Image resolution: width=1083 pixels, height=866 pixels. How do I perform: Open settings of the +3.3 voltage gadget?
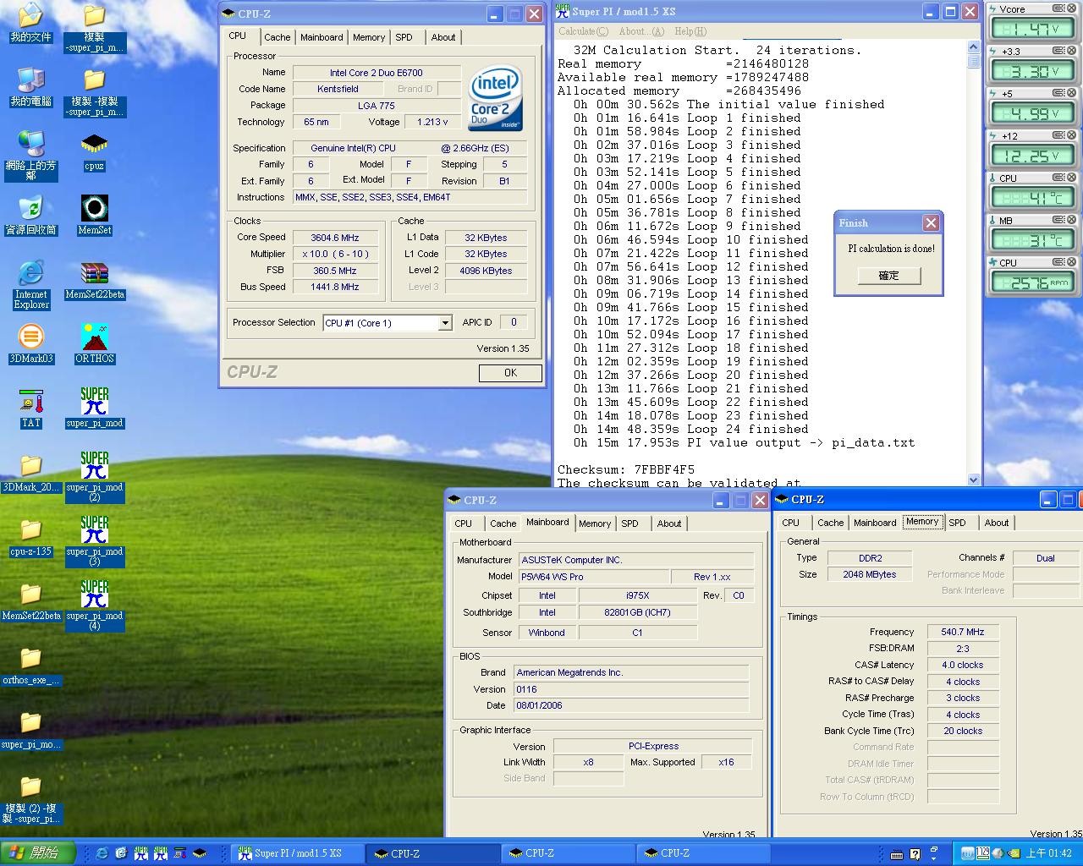coord(1058,51)
